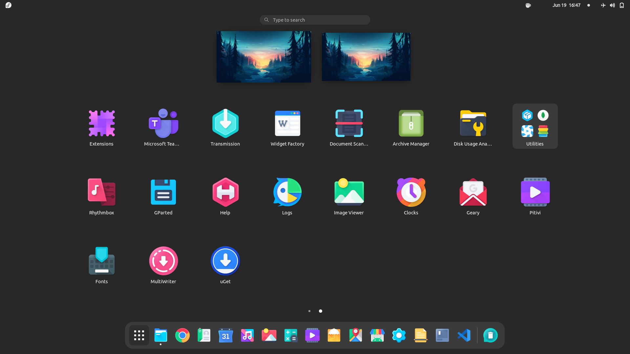Click the battery status icon

(x=622, y=5)
